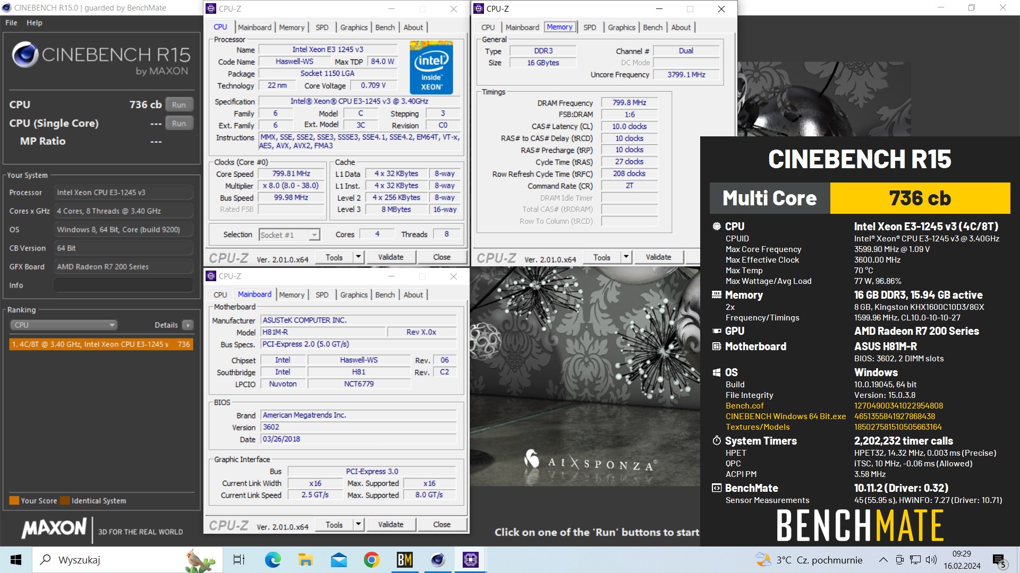Open Task View in taskbar
The image size is (1020, 573).
[239, 560]
